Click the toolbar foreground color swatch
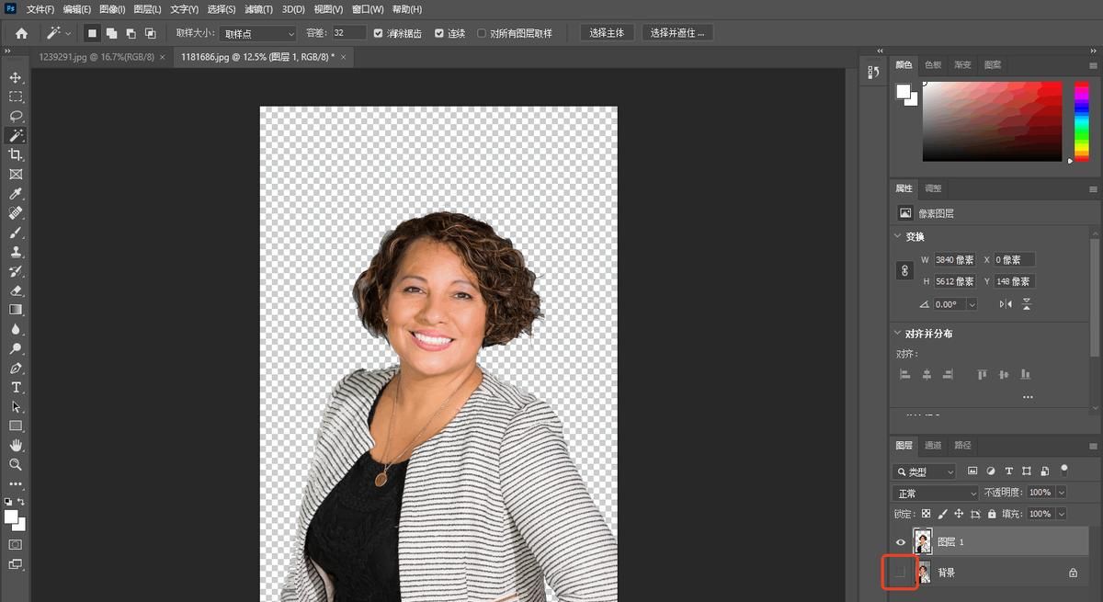 [12, 517]
